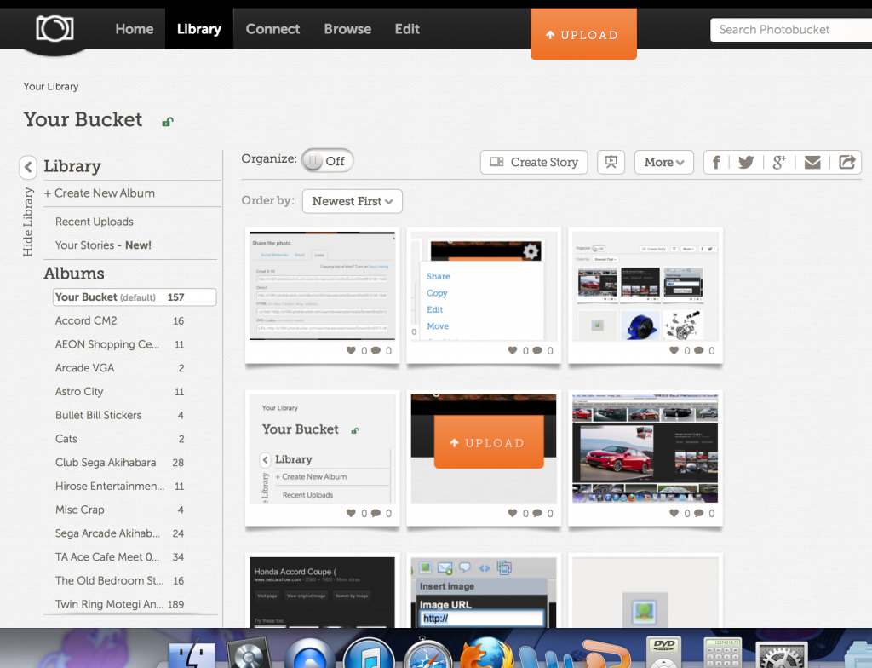Open Finder from the Dock
Viewport: 872px width, 668px height.
[x=192, y=654]
